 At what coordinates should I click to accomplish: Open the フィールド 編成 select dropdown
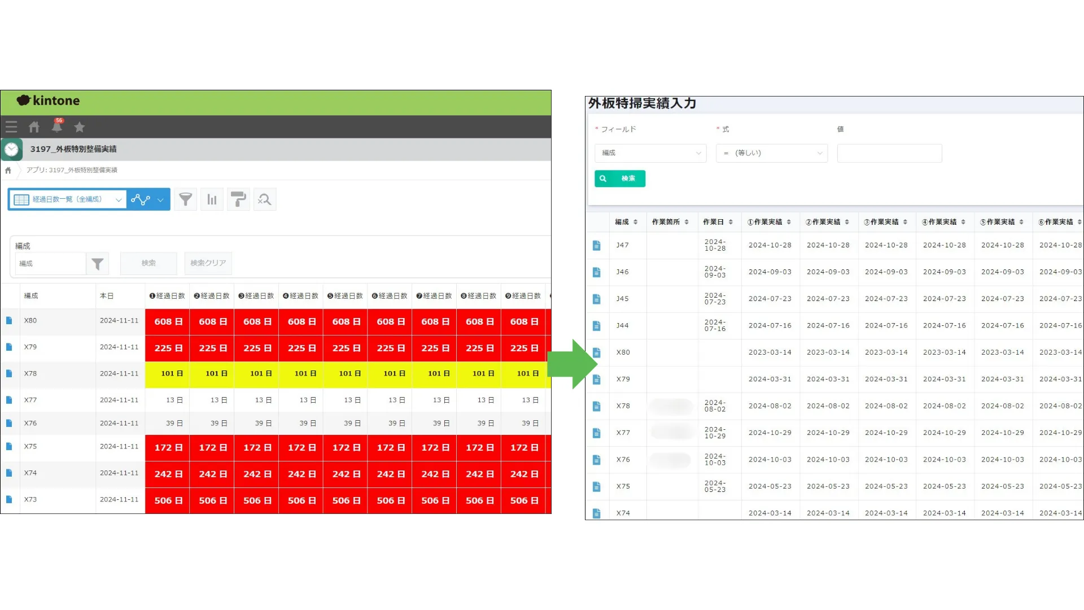[650, 153]
